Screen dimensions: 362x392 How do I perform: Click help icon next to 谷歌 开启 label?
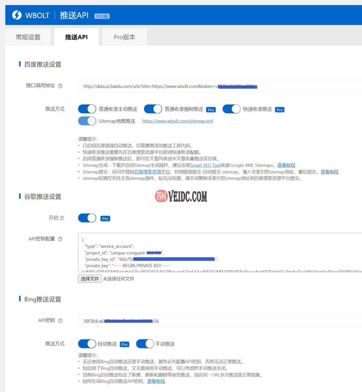pos(62,218)
